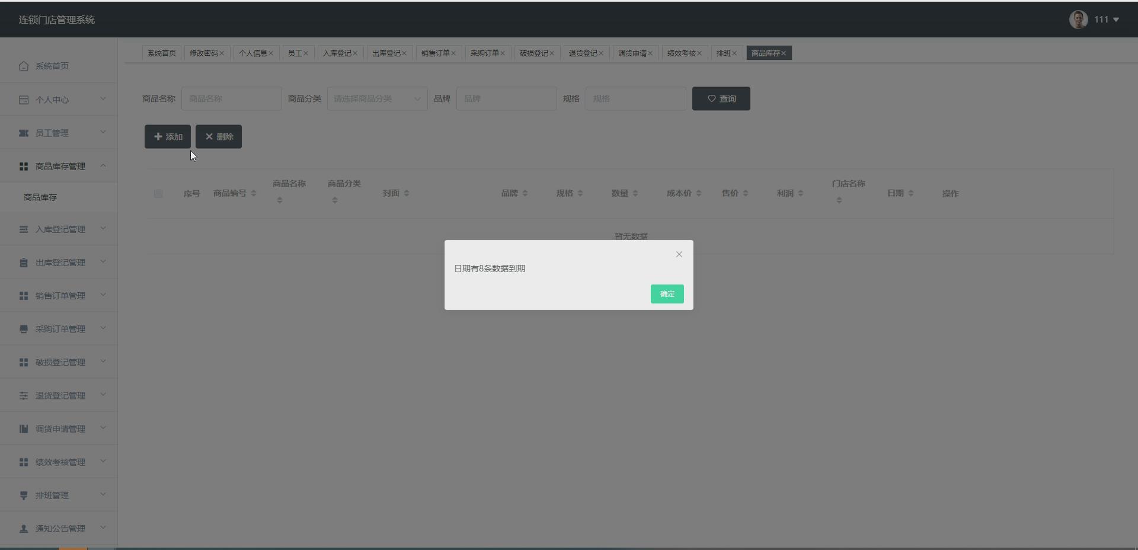Confirm the date expiry dialog with 确定
This screenshot has width=1138, height=550.
coord(667,294)
